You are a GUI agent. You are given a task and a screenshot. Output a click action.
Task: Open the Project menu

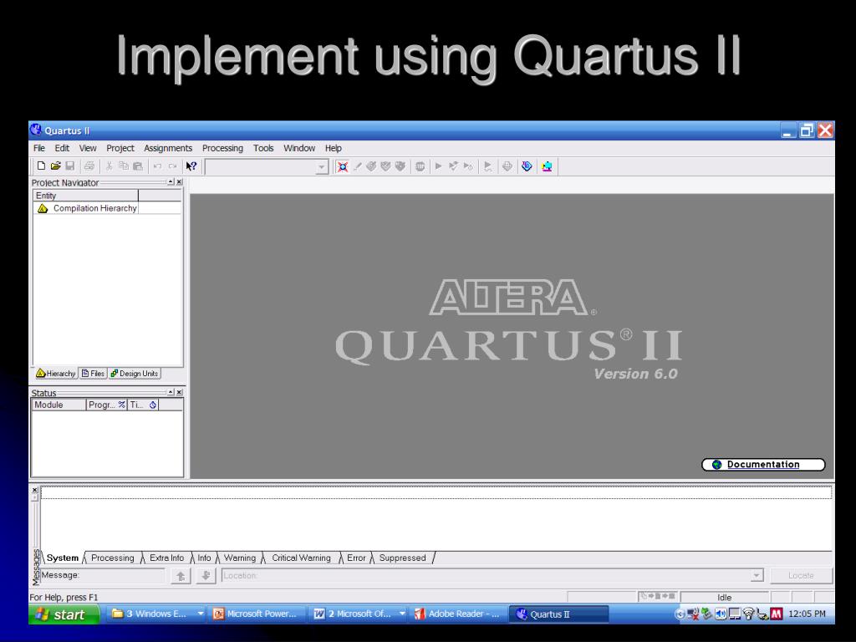pos(120,148)
